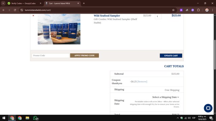Open the bird-shaped extension icon
This screenshot has width=216, height=121.
click(x=187, y=10)
